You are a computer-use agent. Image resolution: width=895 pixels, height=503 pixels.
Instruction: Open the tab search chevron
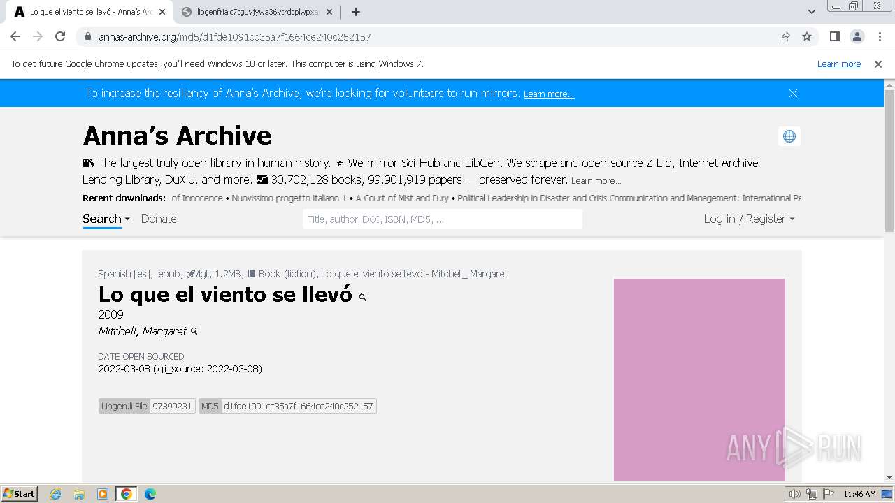[811, 12]
